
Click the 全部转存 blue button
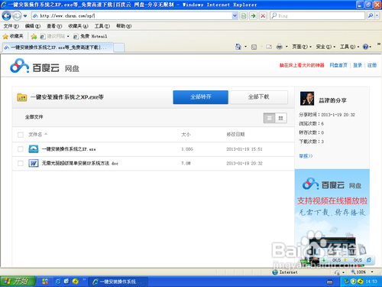tap(201, 97)
